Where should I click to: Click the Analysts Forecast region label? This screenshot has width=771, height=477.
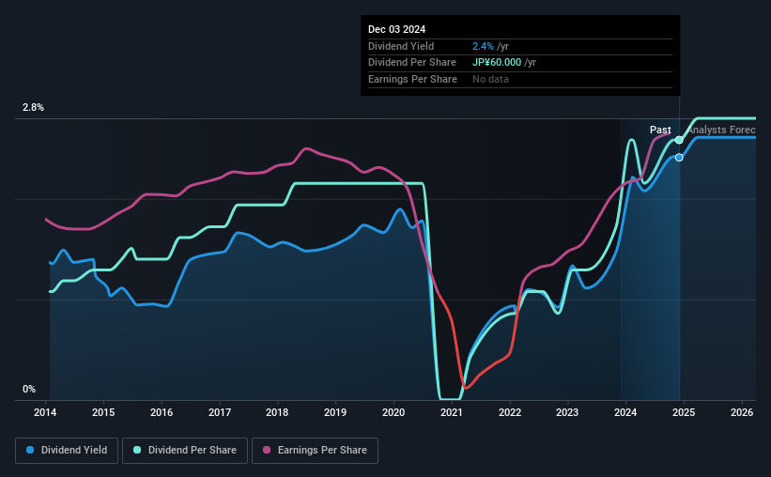[x=721, y=130]
